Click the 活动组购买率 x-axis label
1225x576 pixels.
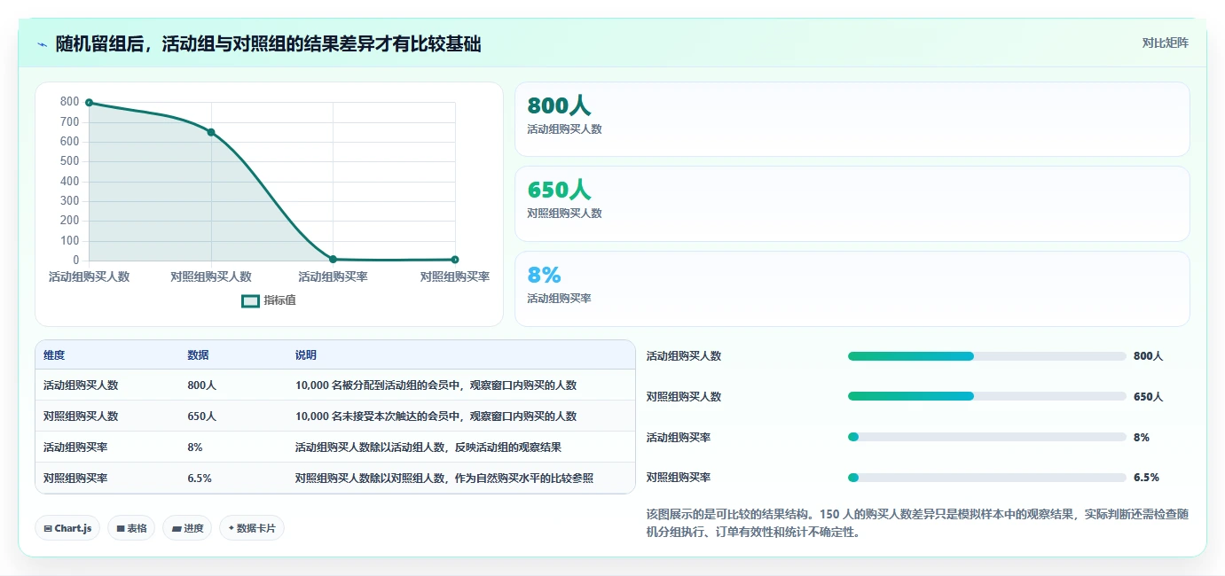click(x=333, y=276)
